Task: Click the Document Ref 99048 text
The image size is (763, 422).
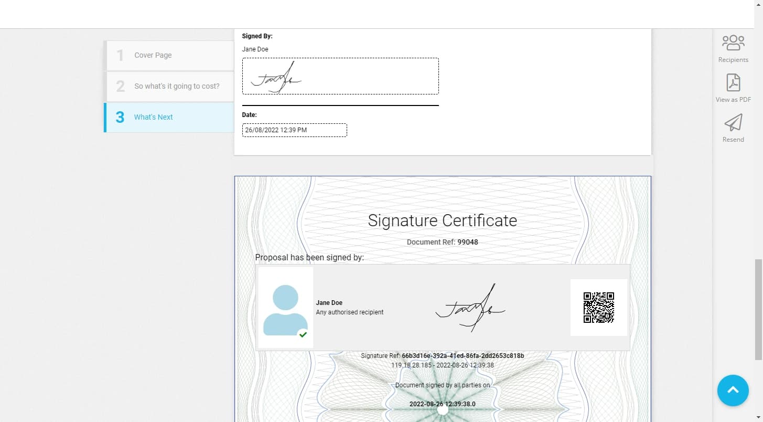Action: tap(442, 242)
